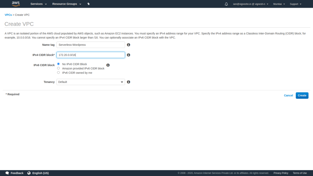Click the Create VPC page heading
Screen dimensions: 313x176
click(19, 24)
